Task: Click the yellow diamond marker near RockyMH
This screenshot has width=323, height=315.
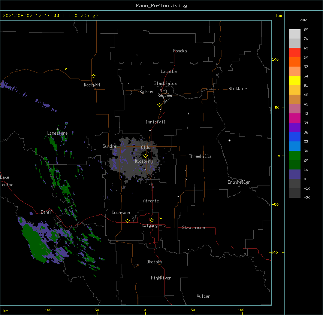Action: point(93,76)
